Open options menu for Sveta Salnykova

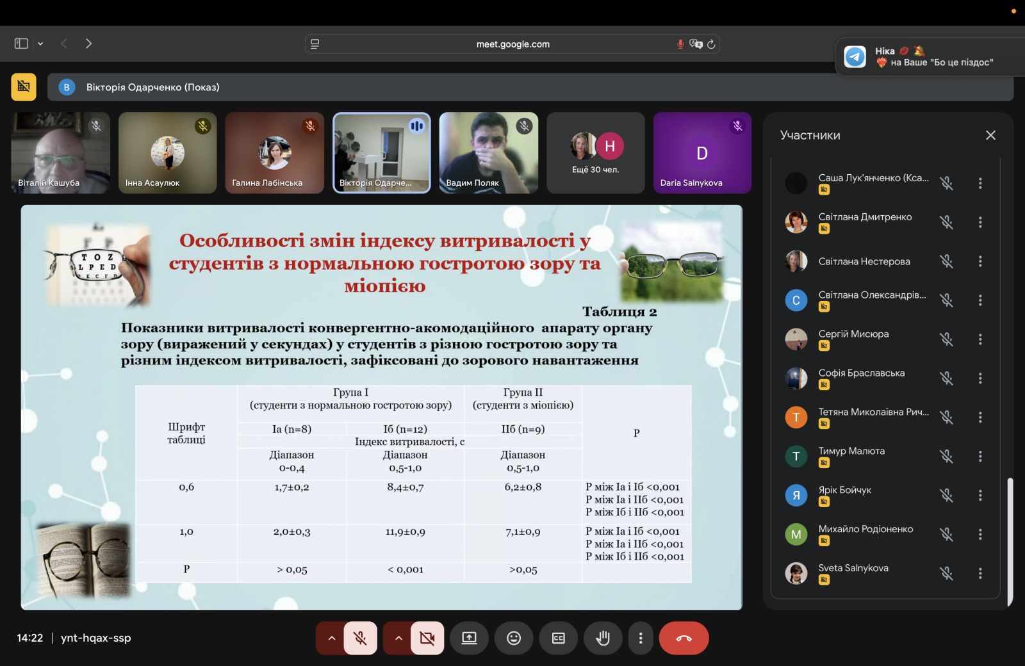coord(980,573)
